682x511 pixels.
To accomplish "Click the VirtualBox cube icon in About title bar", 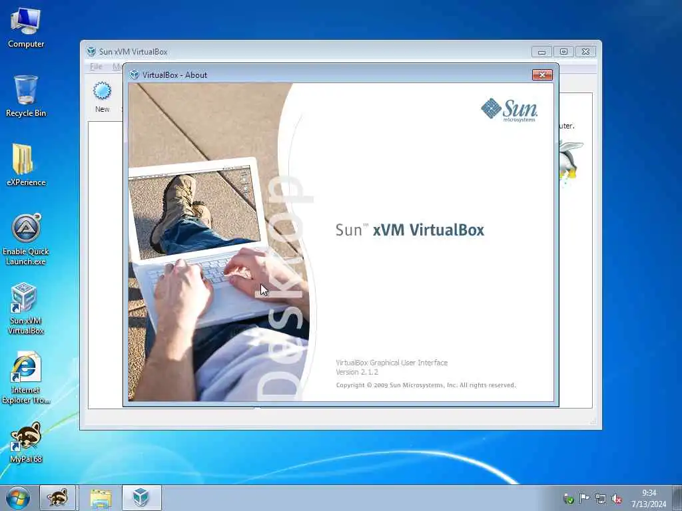I will (x=135, y=75).
